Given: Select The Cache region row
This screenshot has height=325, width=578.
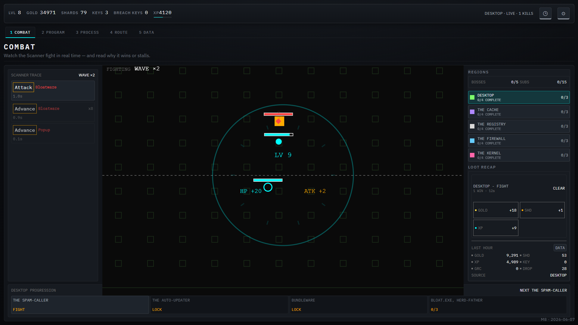Looking at the screenshot, I should tap(519, 112).
